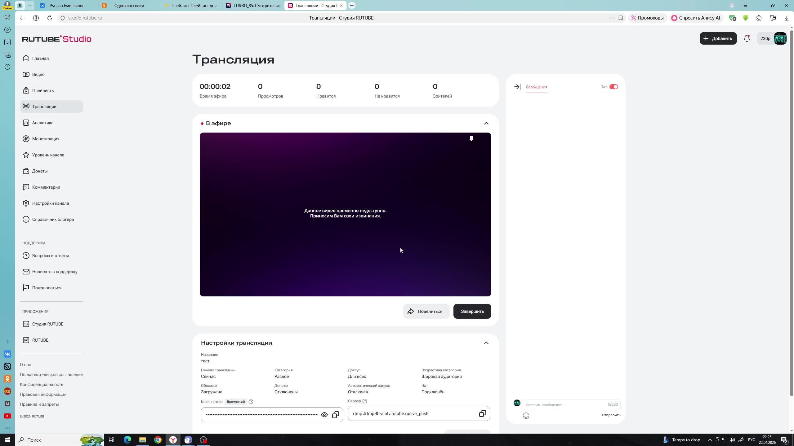Viewport: 794px width, 446px height.
Task: Disable the Чат toggle
Action: coord(613,87)
